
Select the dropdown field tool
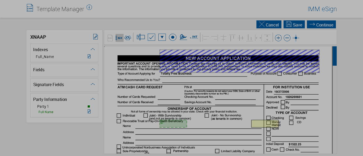162,37
